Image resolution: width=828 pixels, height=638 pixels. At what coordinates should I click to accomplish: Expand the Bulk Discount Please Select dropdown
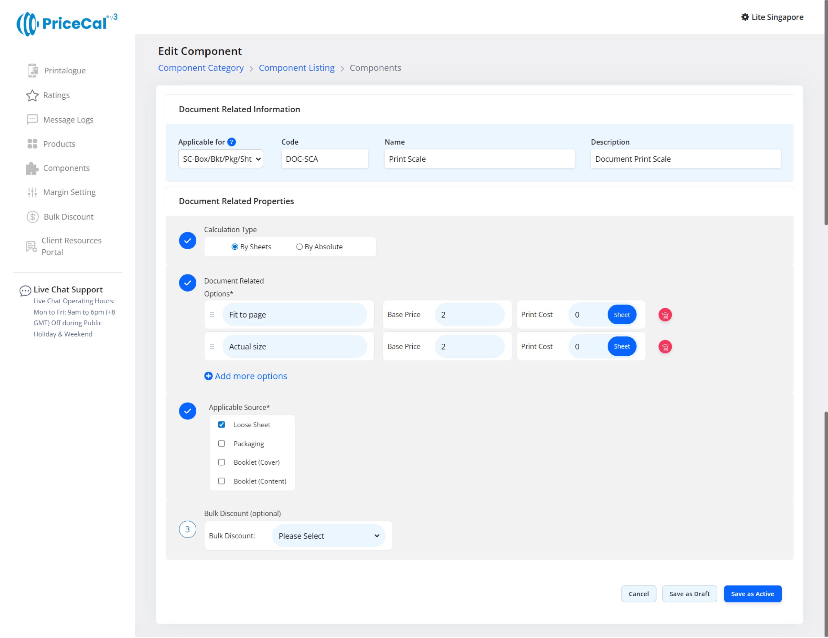pyautogui.click(x=329, y=536)
